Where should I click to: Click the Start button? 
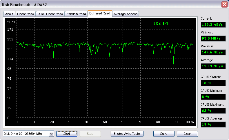[67, 134]
